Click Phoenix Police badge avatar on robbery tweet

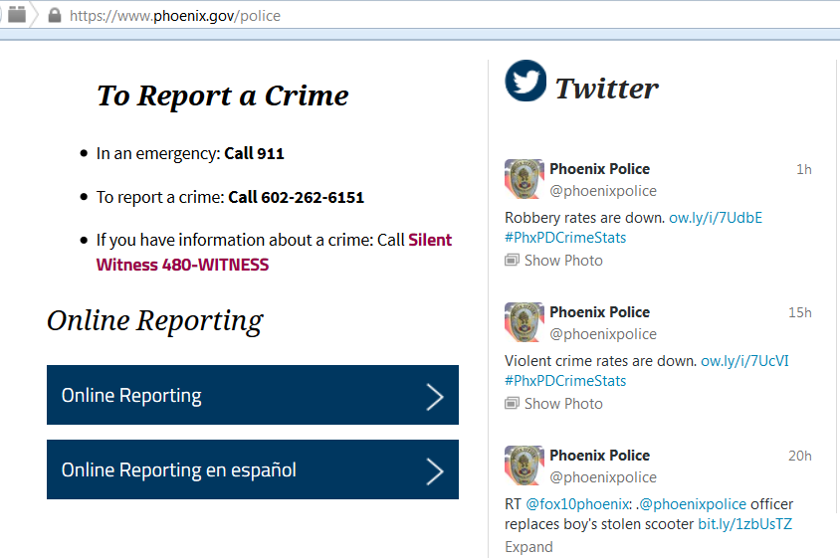point(525,179)
